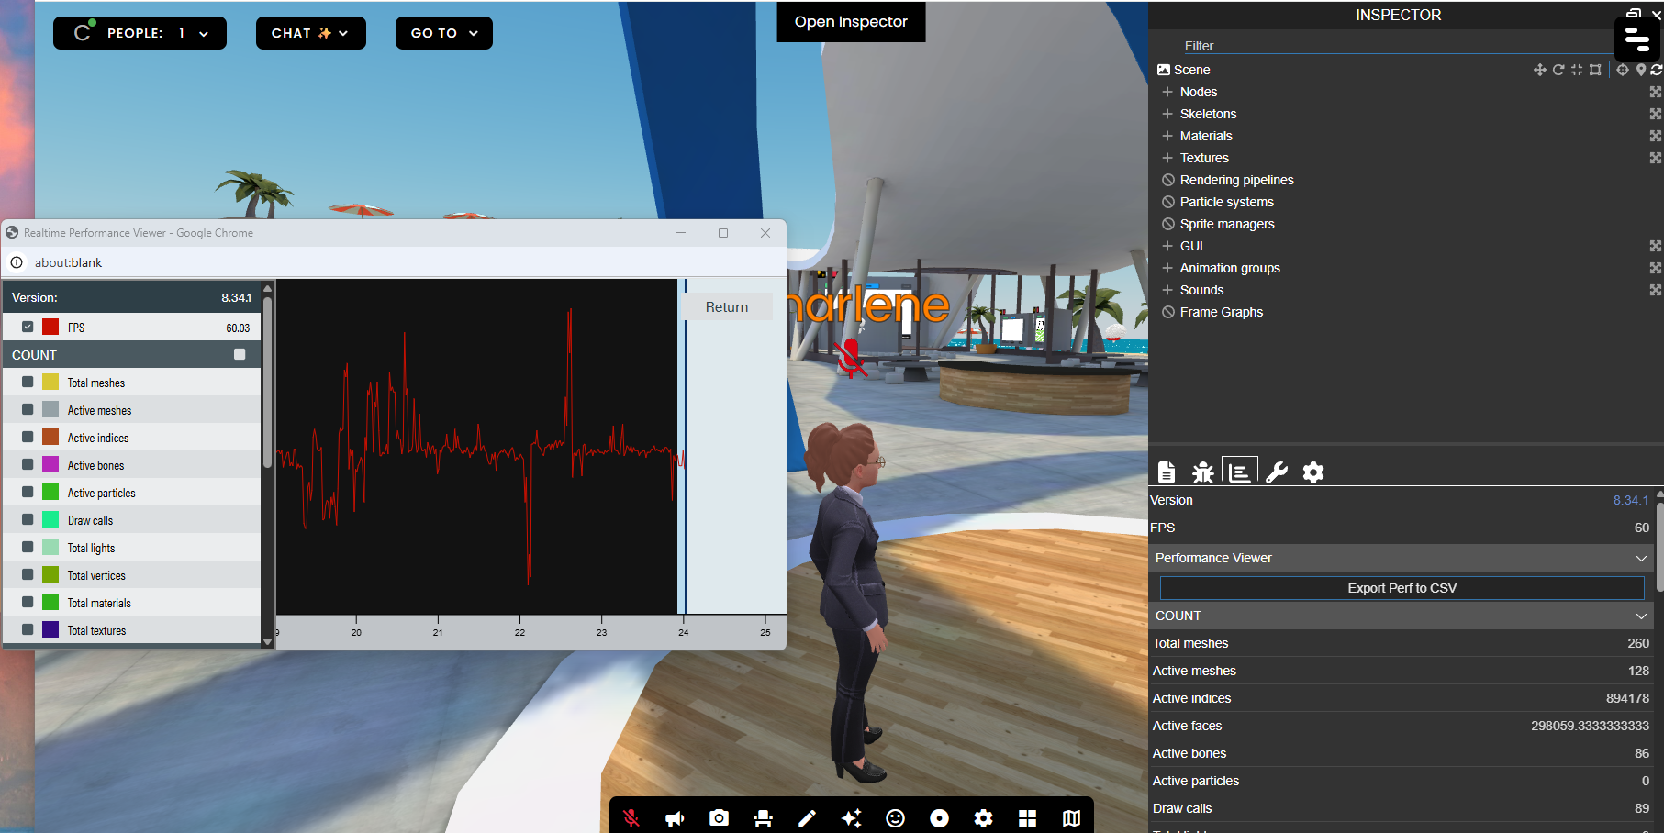Viewport: 1664px width, 833px height.
Task: Click Export Perf to CSV button
Action: click(1402, 588)
